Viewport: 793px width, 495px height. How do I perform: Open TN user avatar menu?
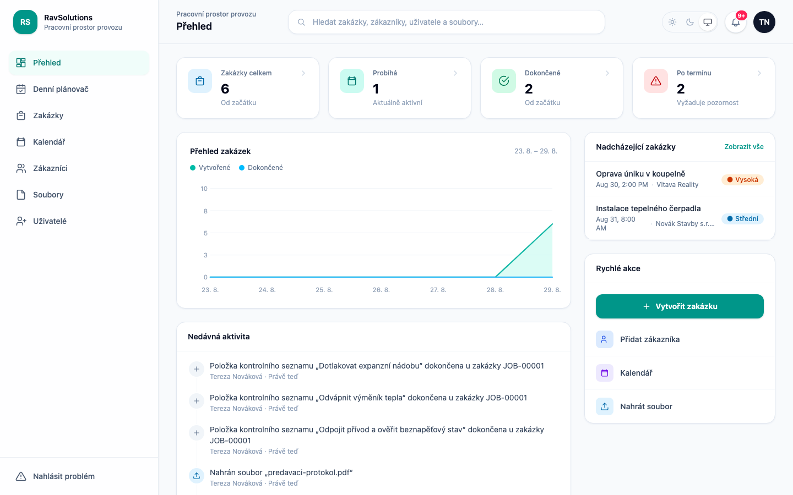764,22
